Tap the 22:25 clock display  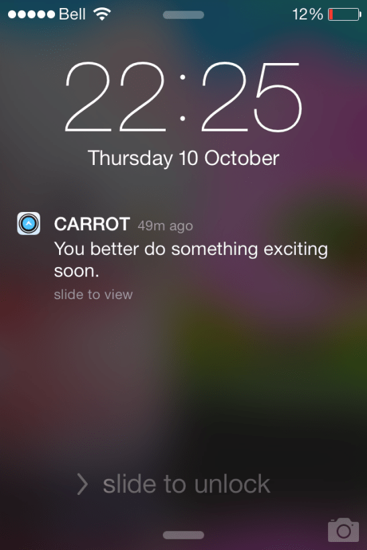(183, 97)
